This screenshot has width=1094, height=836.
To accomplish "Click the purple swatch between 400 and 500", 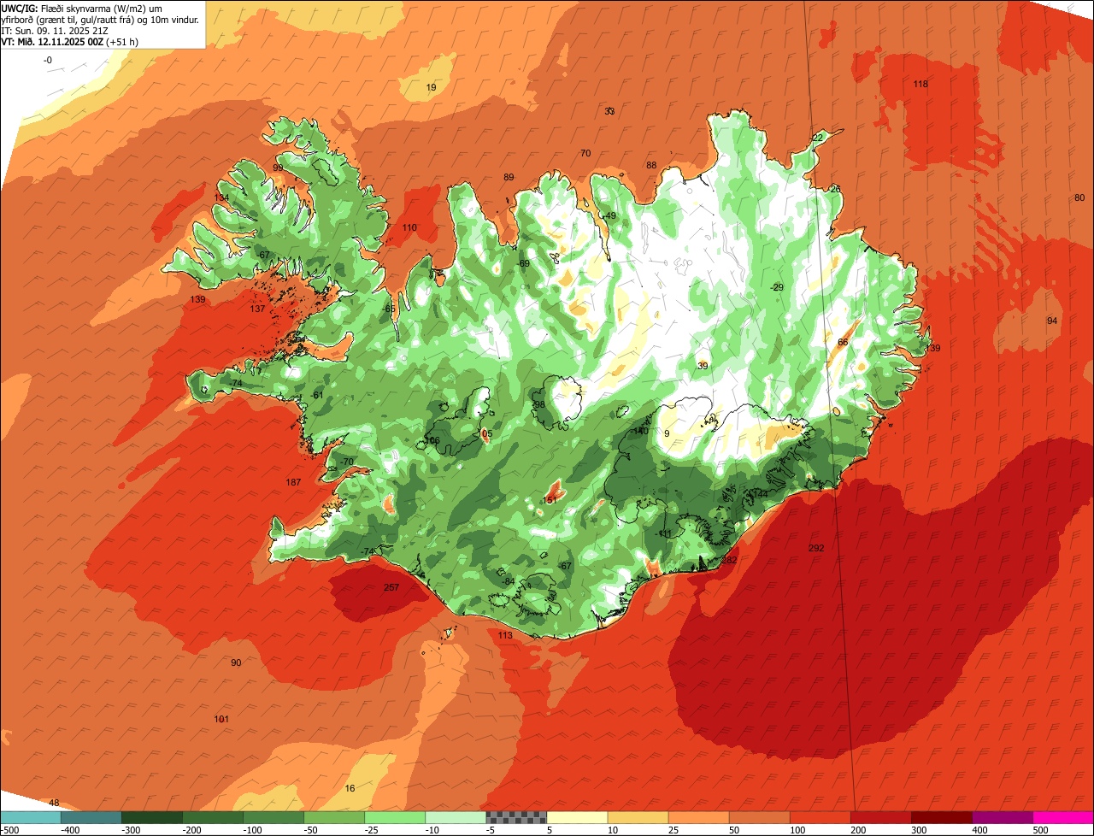I will pyautogui.click(x=1002, y=817).
